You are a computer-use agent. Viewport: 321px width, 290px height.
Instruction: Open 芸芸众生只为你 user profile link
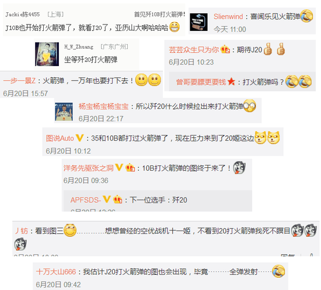coord(194,50)
